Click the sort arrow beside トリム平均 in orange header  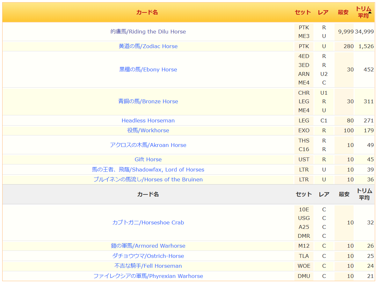[370, 12]
